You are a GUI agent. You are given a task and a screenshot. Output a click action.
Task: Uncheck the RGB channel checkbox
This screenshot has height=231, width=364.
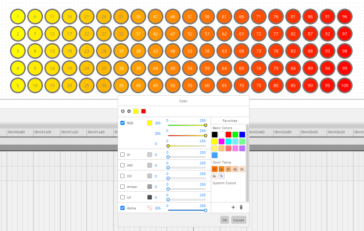[x=122, y=123]
